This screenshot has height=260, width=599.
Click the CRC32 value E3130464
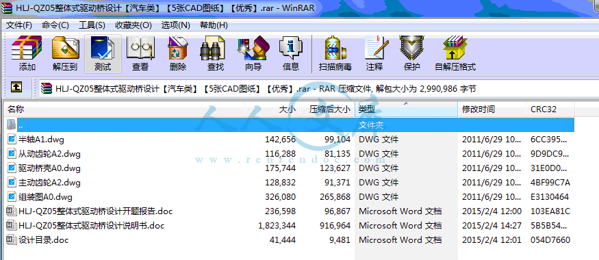550,197
